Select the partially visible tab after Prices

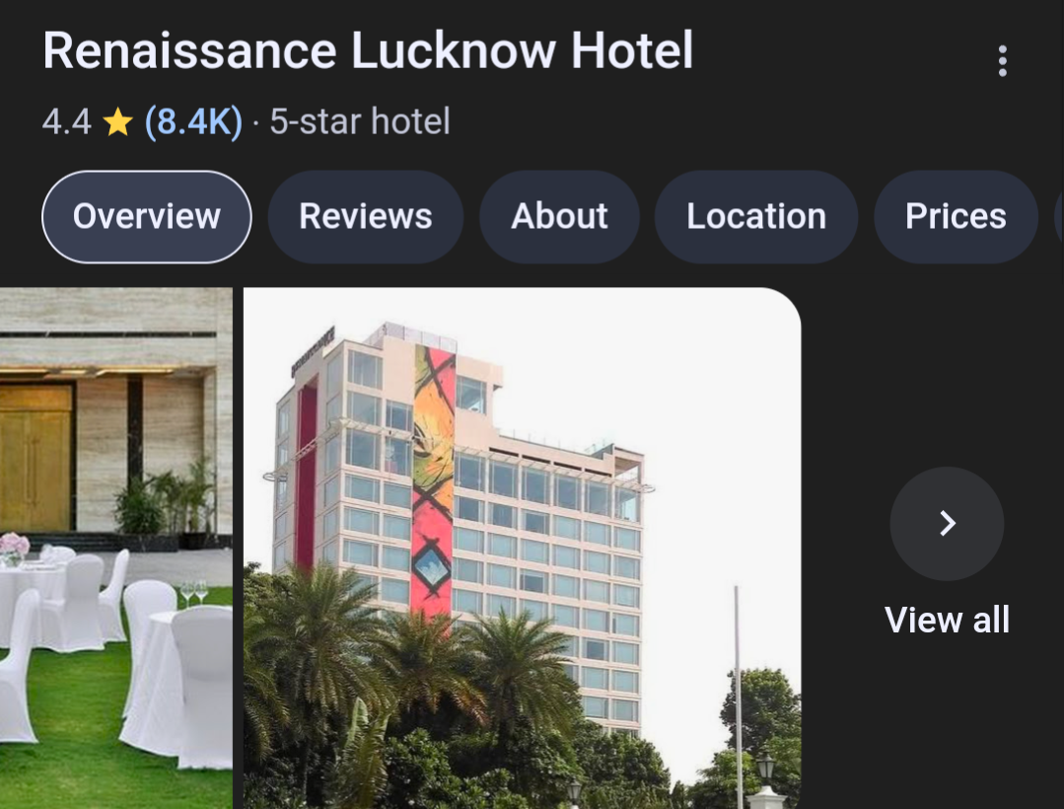pyautogui.click(x=1058, y=216)
